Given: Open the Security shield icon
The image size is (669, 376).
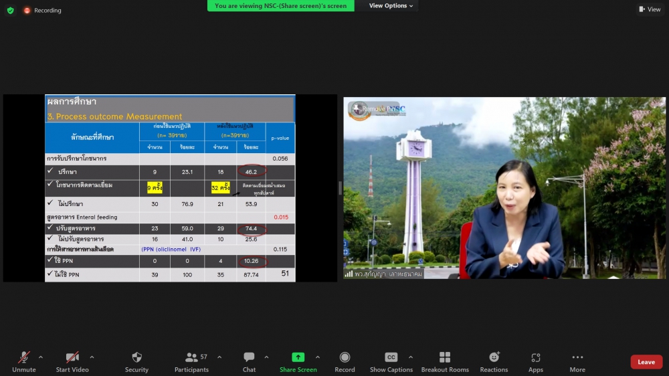Looking at the screenshot, I should point(136,358).
